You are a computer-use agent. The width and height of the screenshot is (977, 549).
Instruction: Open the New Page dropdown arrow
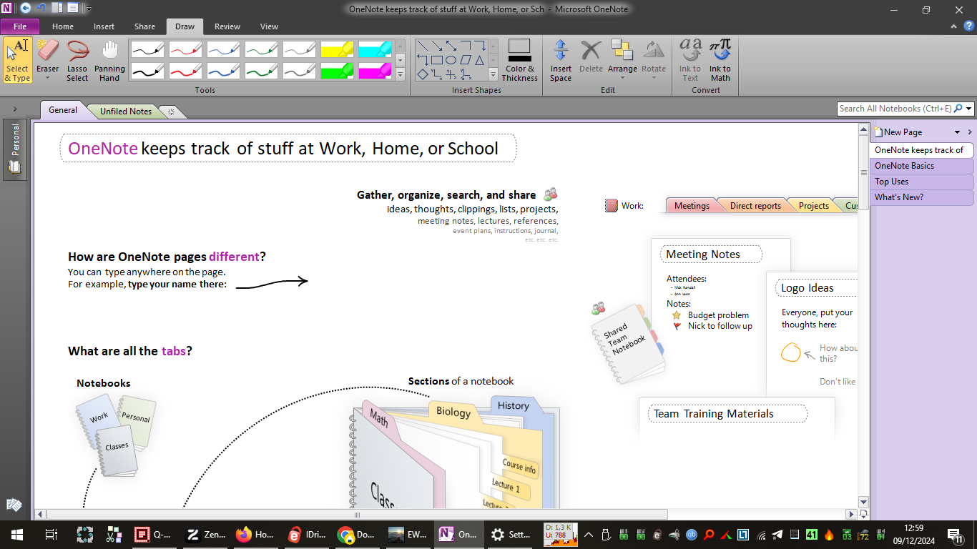coord(957,132)
